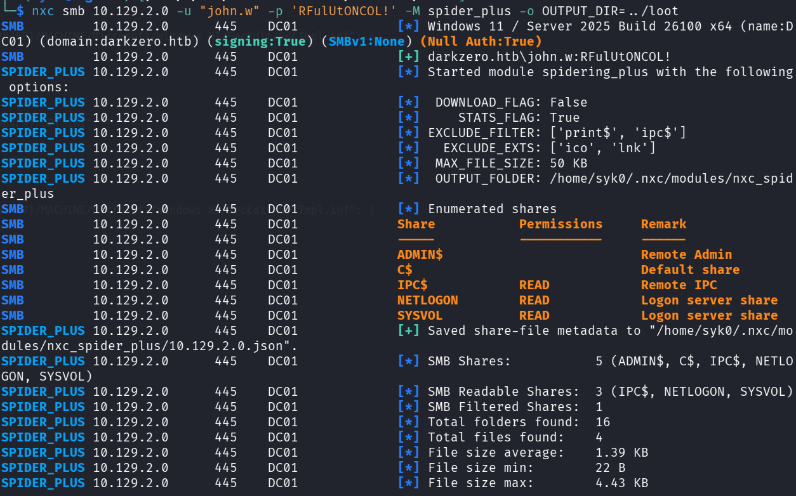Screen dimensions: 796x496
Task: Click the "SMB Shares:" statistic label
Action: pyautogui.click(x=470, y=361)
